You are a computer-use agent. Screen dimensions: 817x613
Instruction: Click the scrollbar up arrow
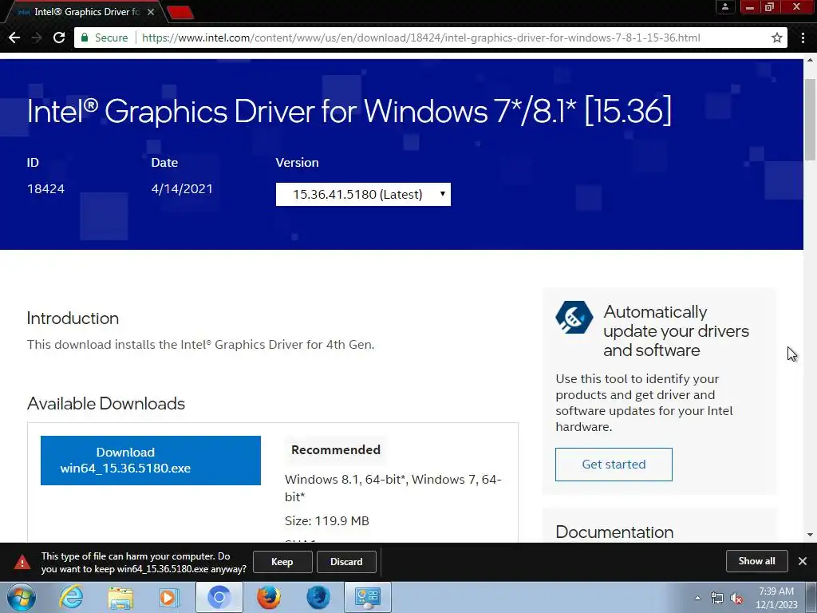coord(810,60)
